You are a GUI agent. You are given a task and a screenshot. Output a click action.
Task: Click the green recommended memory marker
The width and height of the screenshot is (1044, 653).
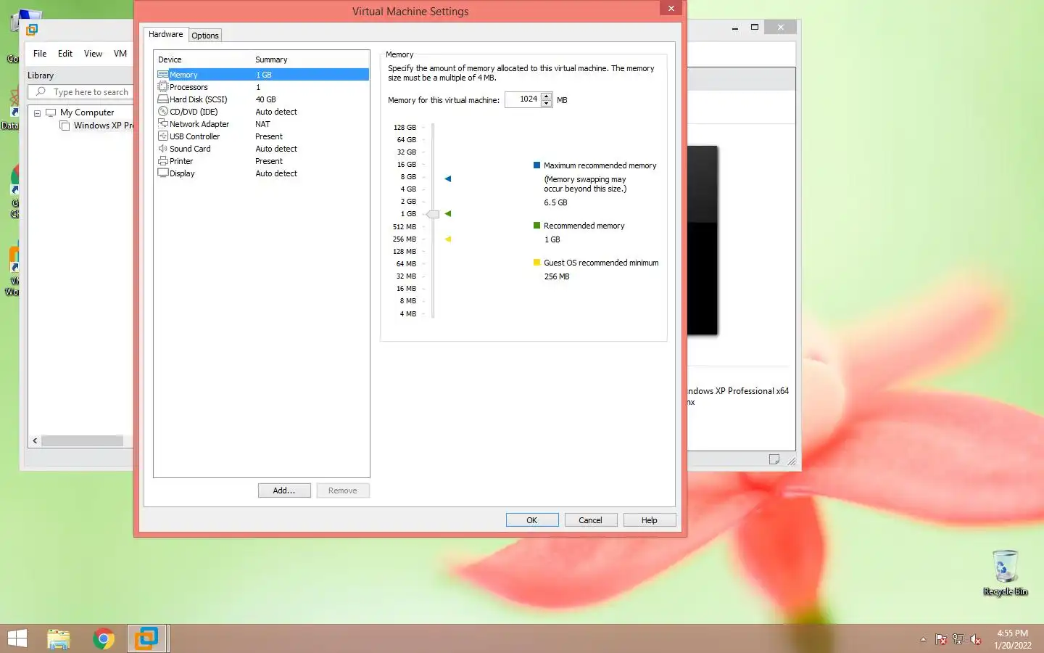[448, 214]
